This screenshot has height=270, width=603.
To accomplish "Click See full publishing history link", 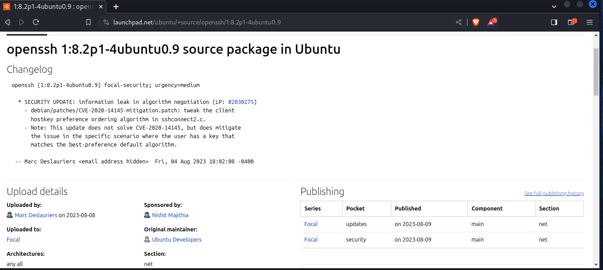I will point(554,193).
